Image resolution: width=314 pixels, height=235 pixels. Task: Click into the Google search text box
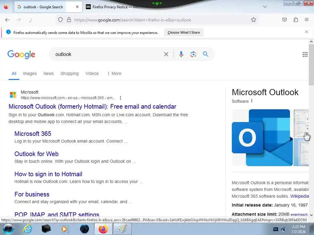(108, 54)
